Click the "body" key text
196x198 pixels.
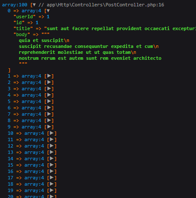click(x=22, y=34)
